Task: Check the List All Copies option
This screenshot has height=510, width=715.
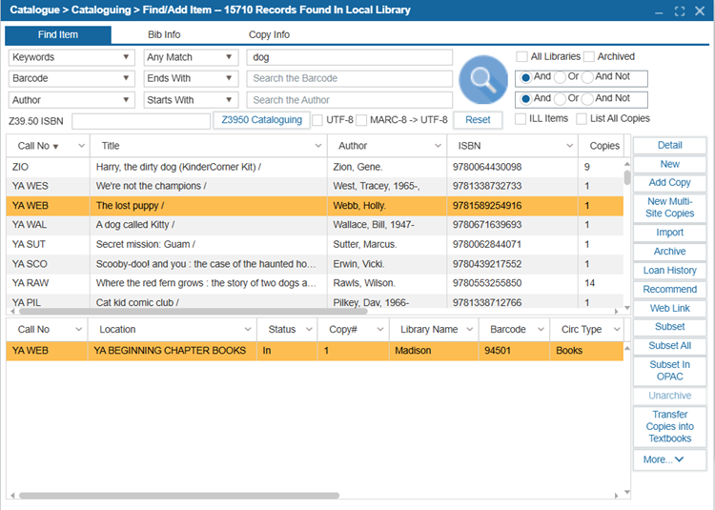Action: [x=581, y=119]
